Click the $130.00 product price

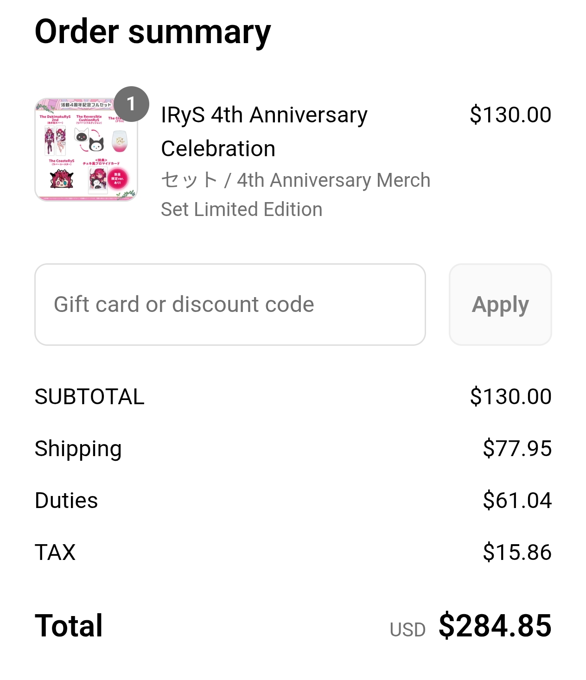(x=510, y=115)
